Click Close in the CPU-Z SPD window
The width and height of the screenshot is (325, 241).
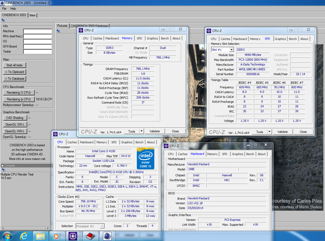pos(303,132)
